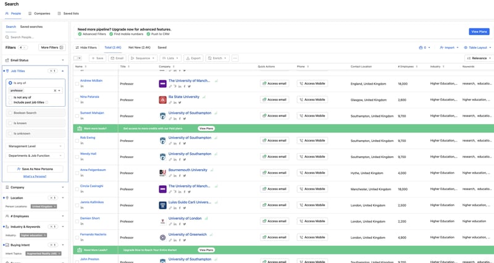Click Access email for Rob Ewing
494x263 pixels.
(274, 141)
